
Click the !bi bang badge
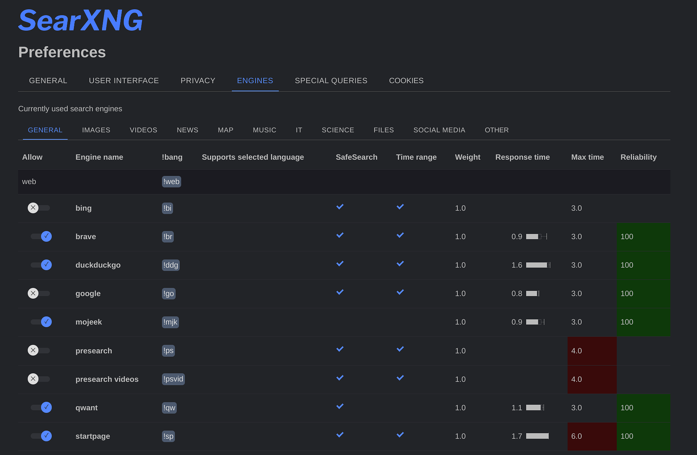(x=167, y=208)
